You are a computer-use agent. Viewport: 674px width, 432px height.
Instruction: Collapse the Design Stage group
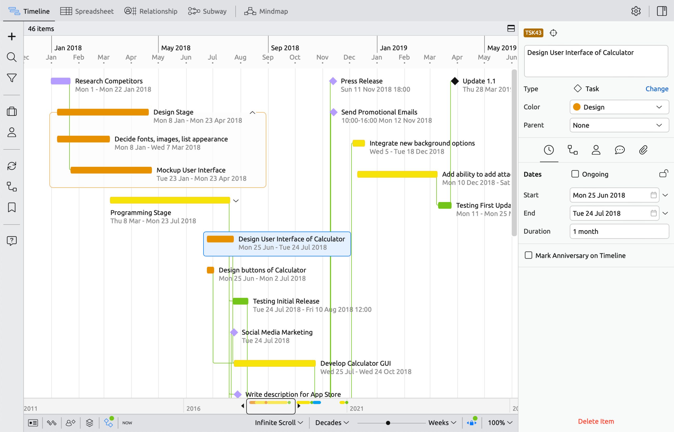click(252, 113)
